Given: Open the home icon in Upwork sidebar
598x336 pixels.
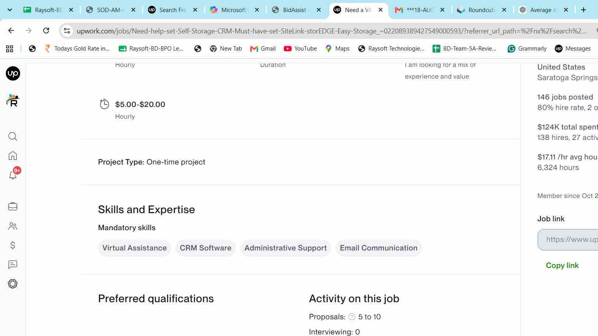Looking at the screenshot, I should coord(13,156).
